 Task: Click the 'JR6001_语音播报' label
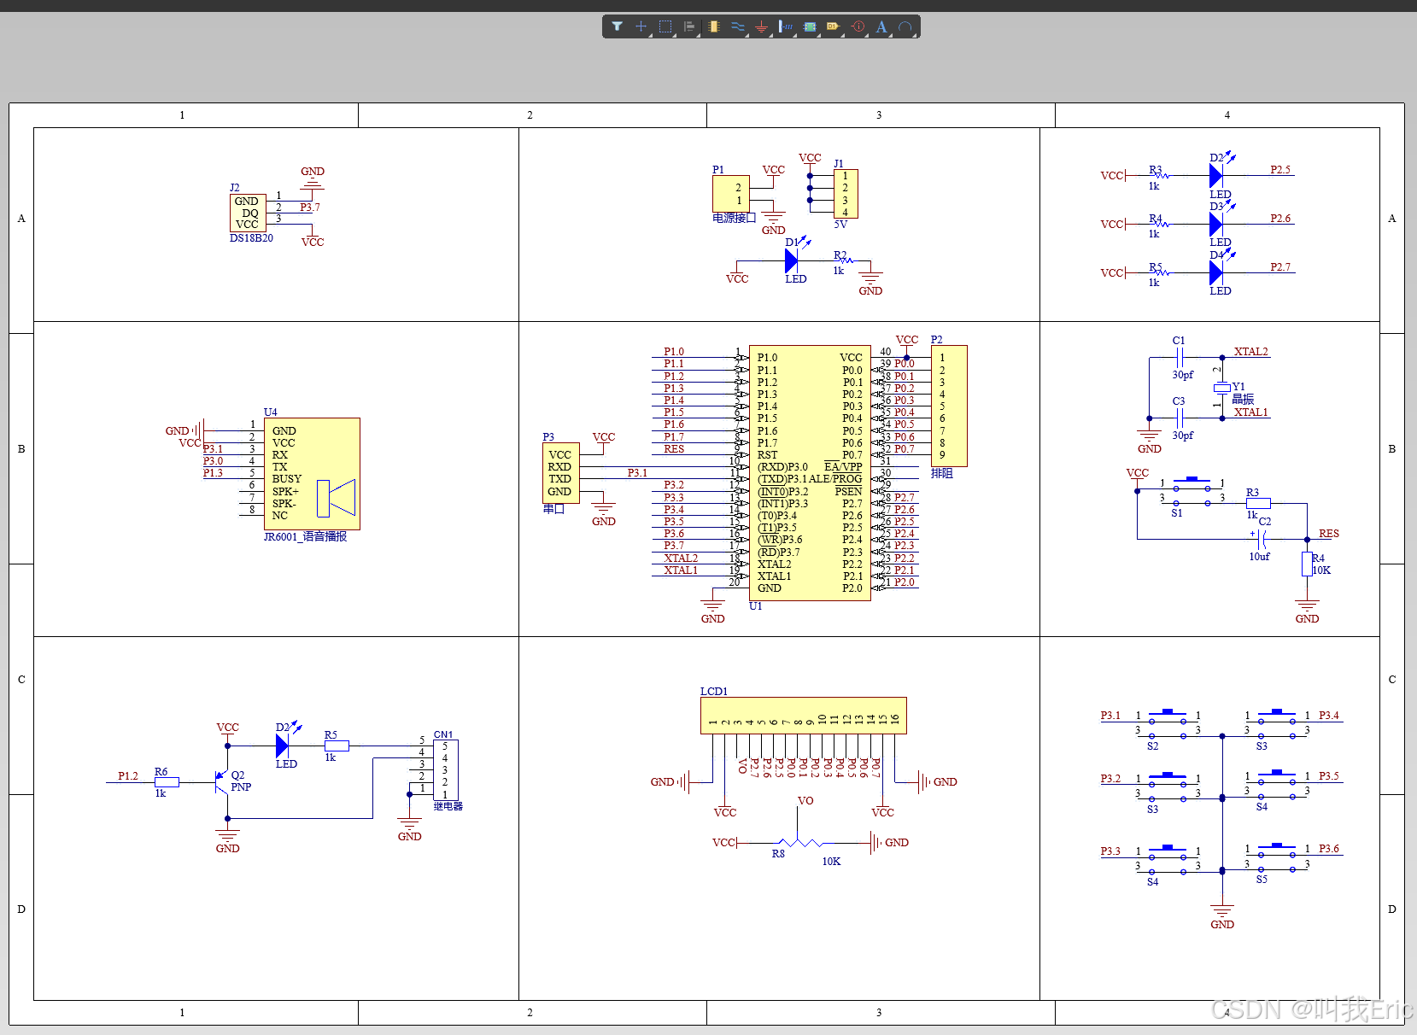(x=305, y=536)
